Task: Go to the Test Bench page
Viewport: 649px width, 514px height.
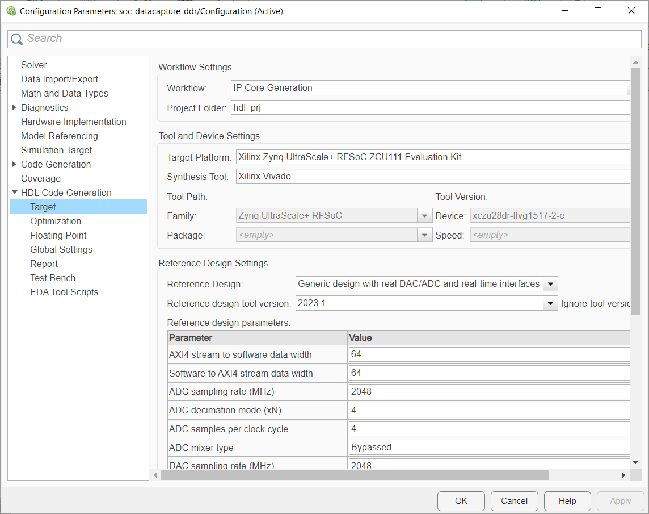Action: pos(53,278)
